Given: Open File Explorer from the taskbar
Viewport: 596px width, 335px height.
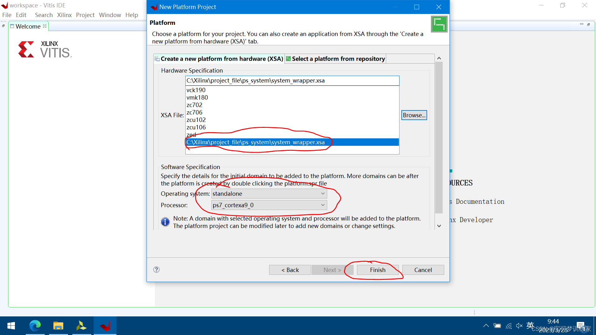Looking at the screenshot, I should (58, 326).
